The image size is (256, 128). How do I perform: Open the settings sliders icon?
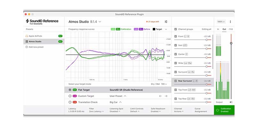click(166, 21)
